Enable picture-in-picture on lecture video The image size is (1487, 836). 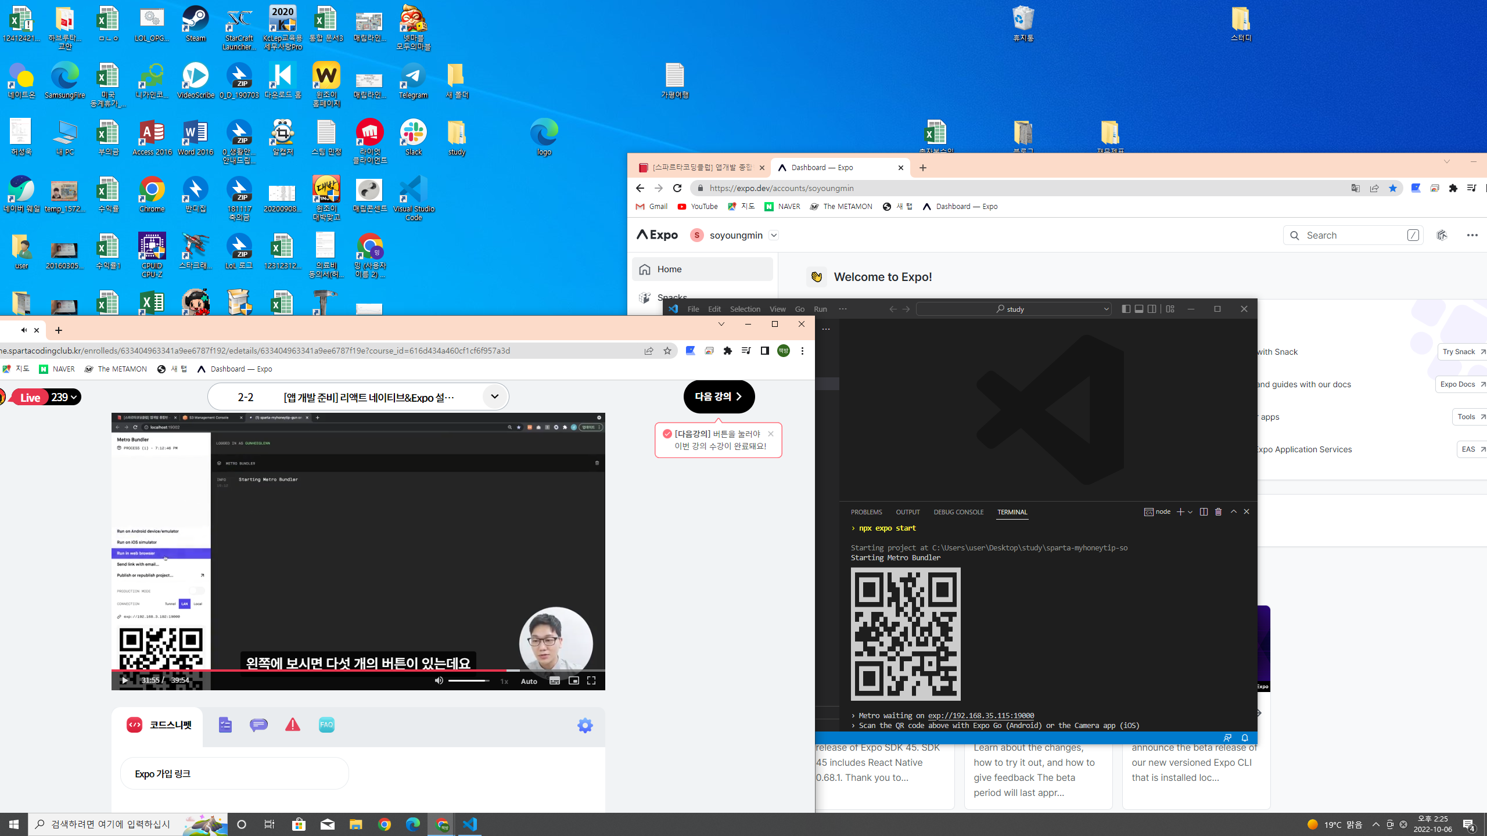point(573,680)
